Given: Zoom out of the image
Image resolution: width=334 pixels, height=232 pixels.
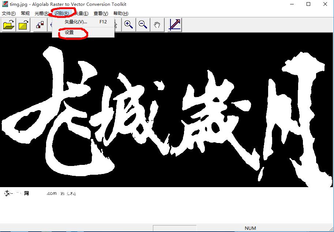Looking at the screenshot, I should pyautogui.click(x=143, y=25).
